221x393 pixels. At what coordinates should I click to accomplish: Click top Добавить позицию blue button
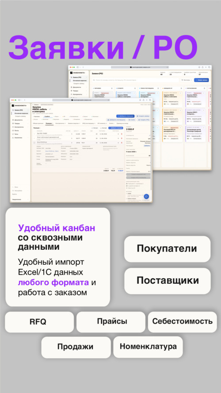(125, 116)
